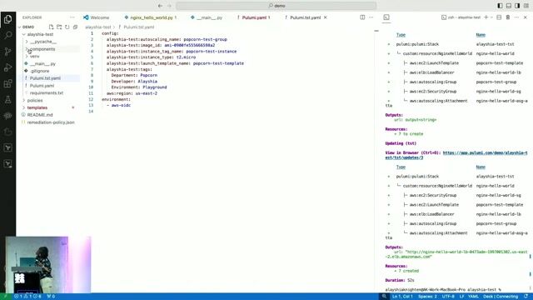Viewport: 533px width, 300px height.
Task: Open requirements.txt in the file tree
Action: [47, 92]
